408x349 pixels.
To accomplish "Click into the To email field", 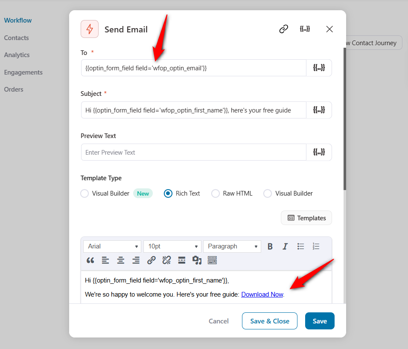I will [x=194, y=68].
